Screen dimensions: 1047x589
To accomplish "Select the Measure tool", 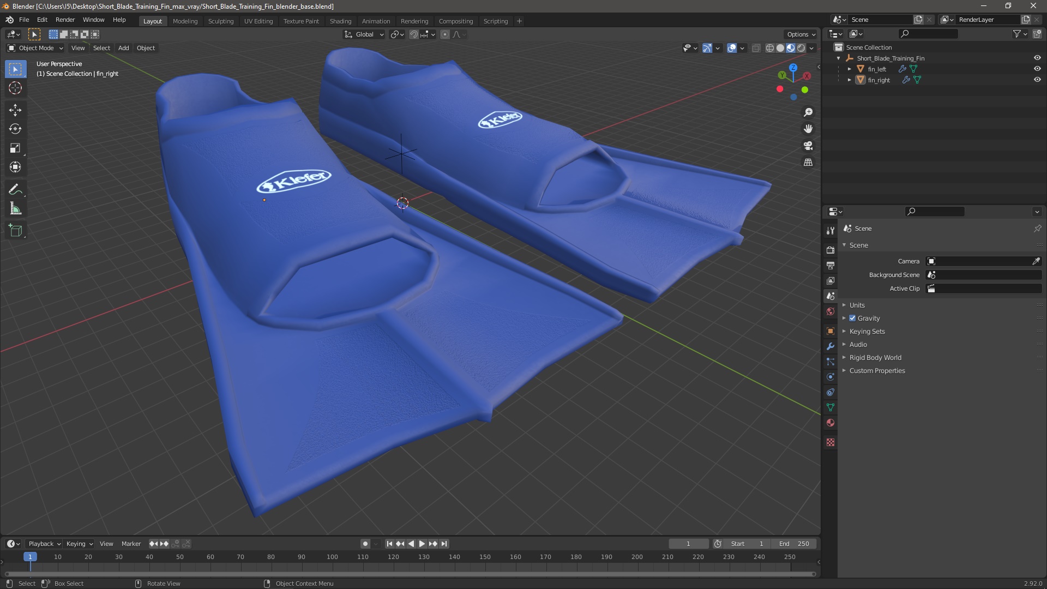I will pos(15,209).
